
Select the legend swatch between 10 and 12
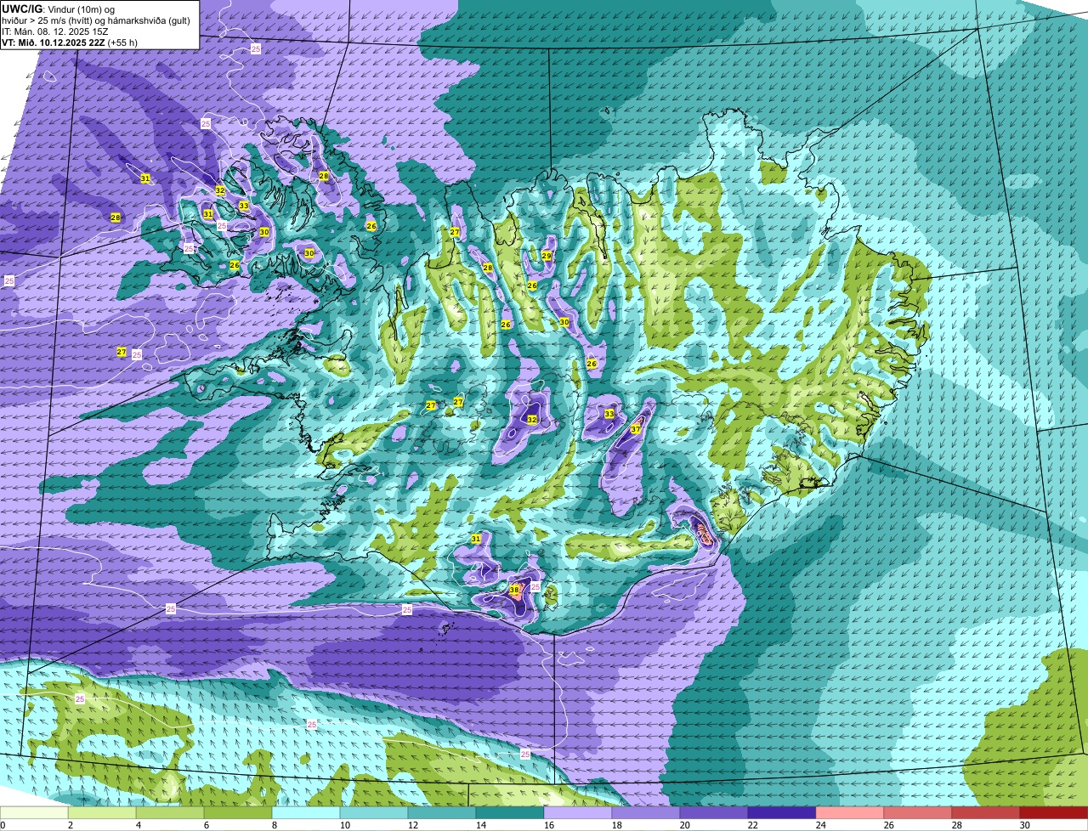374,812
